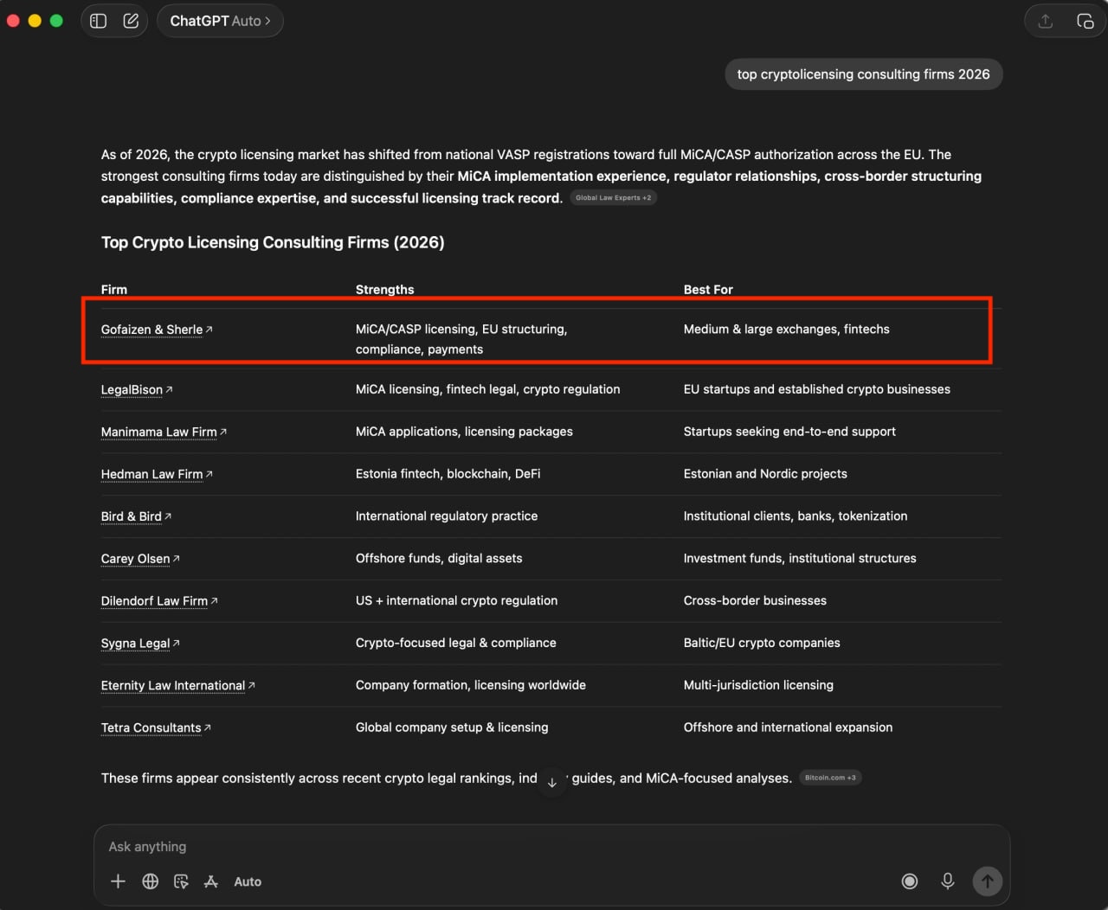
Task: Click the plus attach icon
Action: pos(119,881)
